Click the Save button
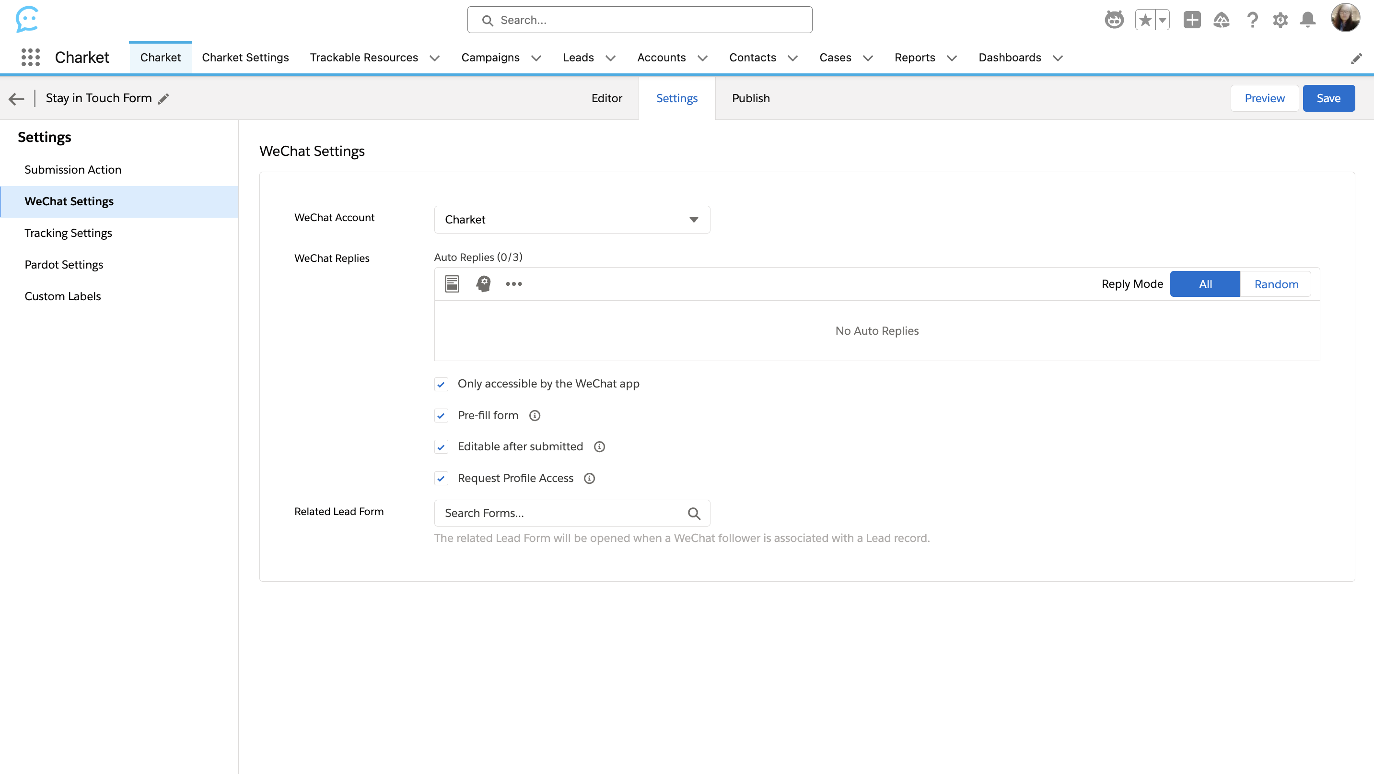The image size is (1374, 774). 1328,98
